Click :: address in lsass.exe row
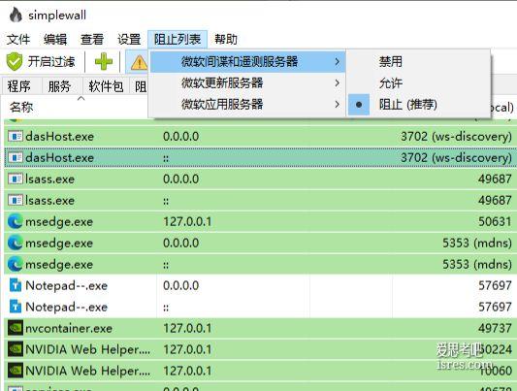Image resolution: width=517 pixels, height=391 pixels. pos(166,201)
